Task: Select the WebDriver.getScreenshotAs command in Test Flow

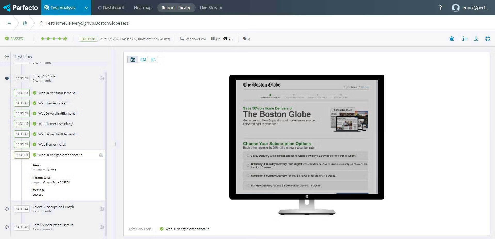Action: point(60,155)
